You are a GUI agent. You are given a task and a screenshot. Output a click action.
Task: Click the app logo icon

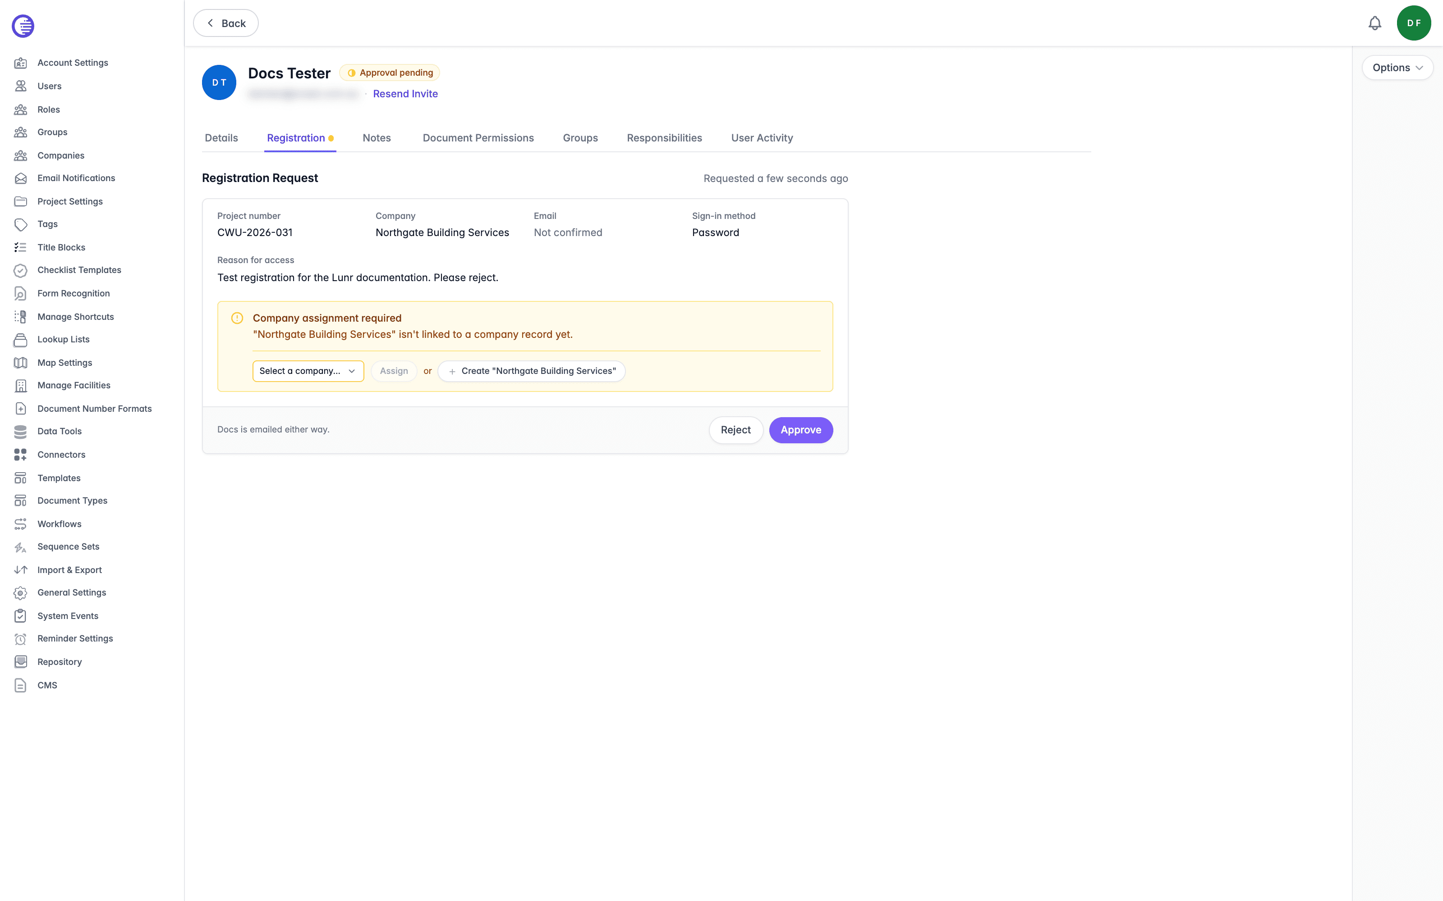(23, 26)
